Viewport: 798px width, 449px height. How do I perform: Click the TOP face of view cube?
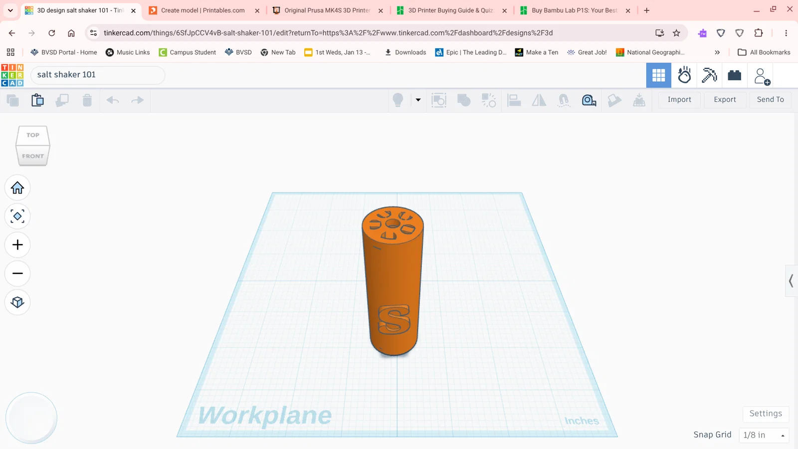coord(33,135)
